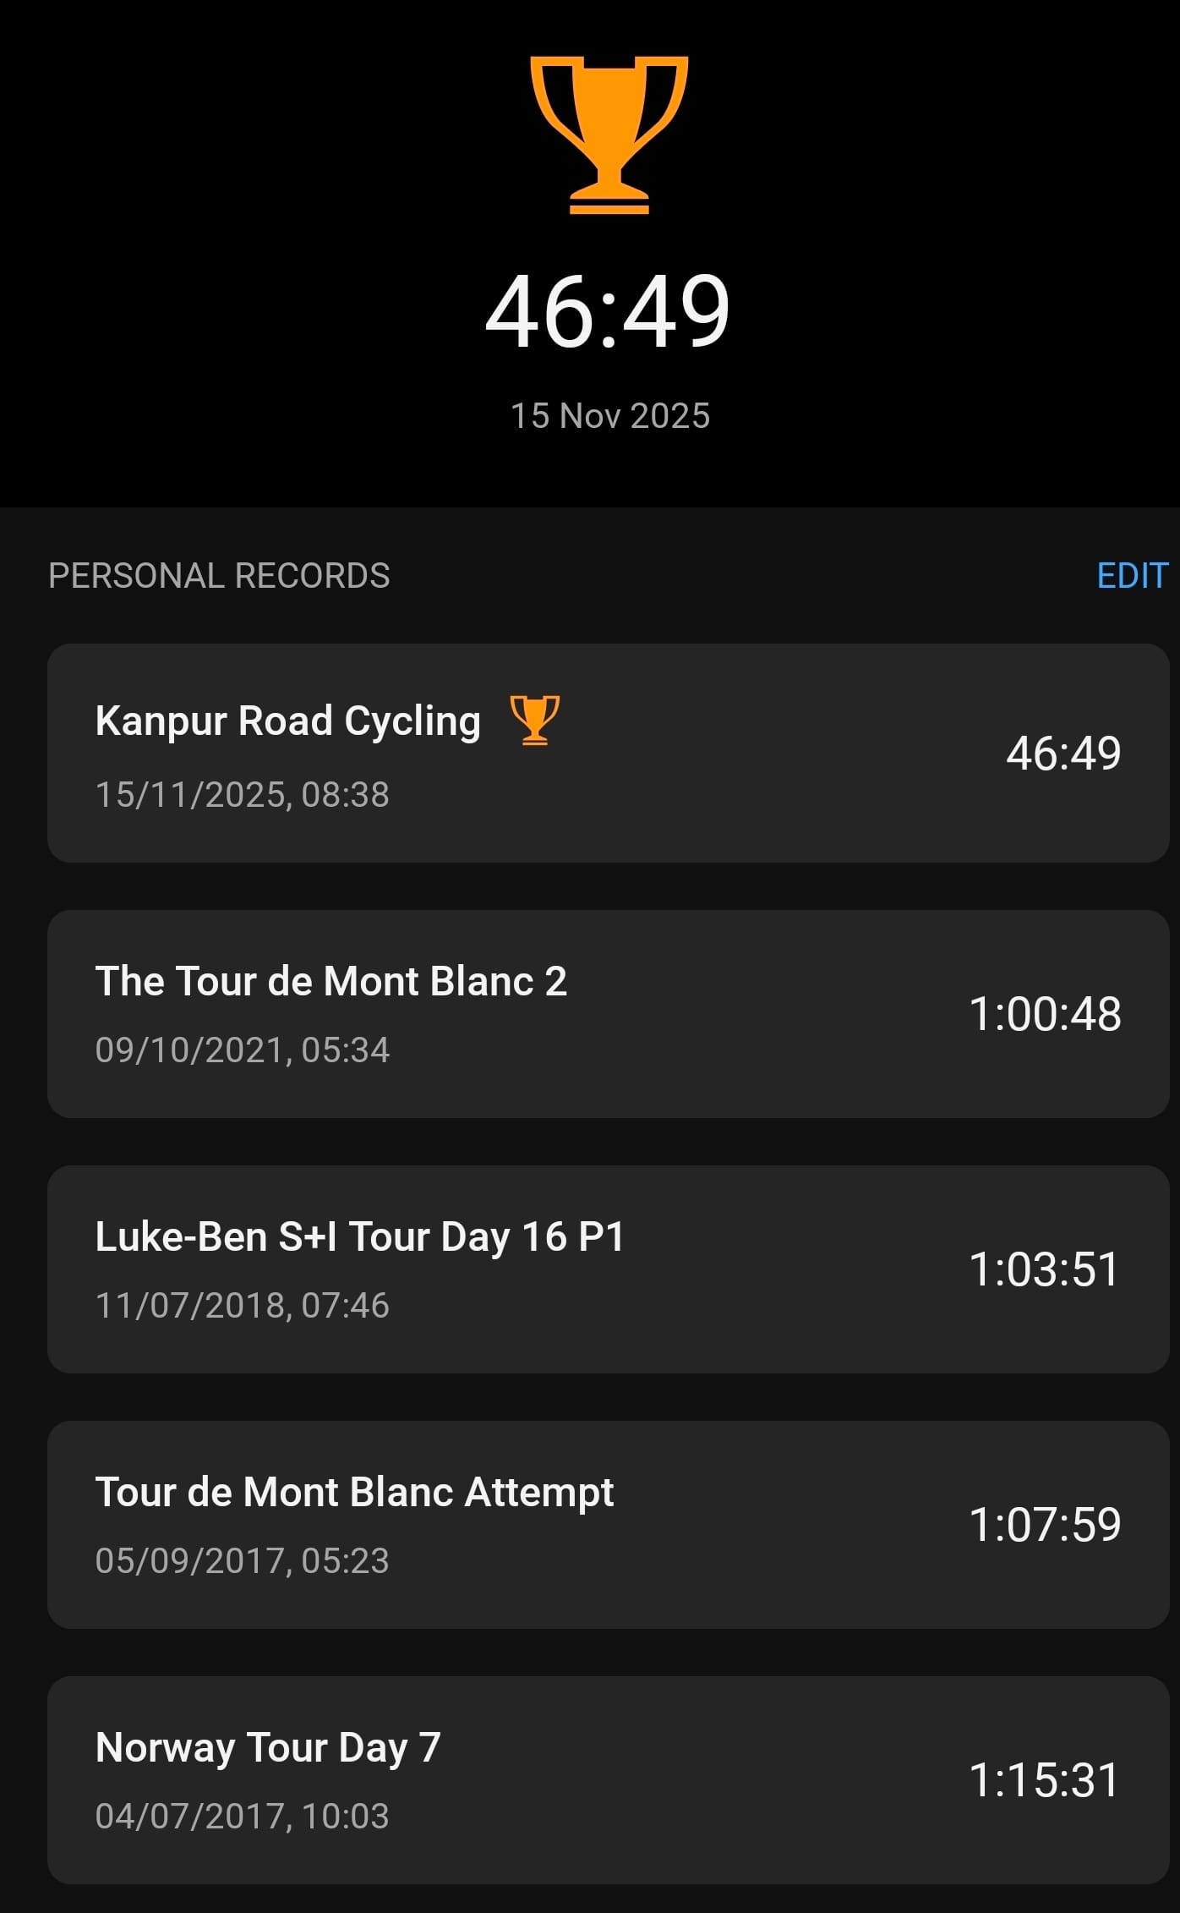Open Luke-Ben S+I Tour Day 16 P1
This screenshot has height=1913, width=1180.
click(359, 1237)
